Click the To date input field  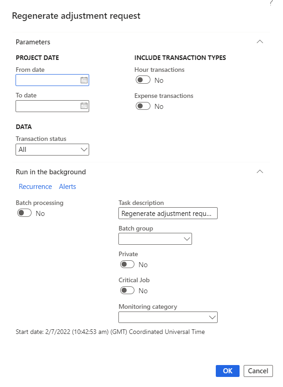click(48, 106)
